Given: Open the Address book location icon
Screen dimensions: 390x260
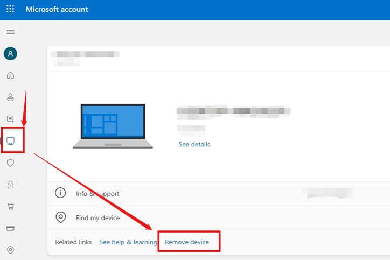Looking at the screenshot, I should 10,250.
